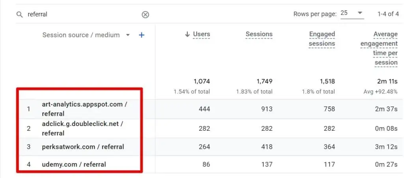Screen dimensions: 404x178
Task: Click the total users value 1,074
Action: click(x=202, y=82)
